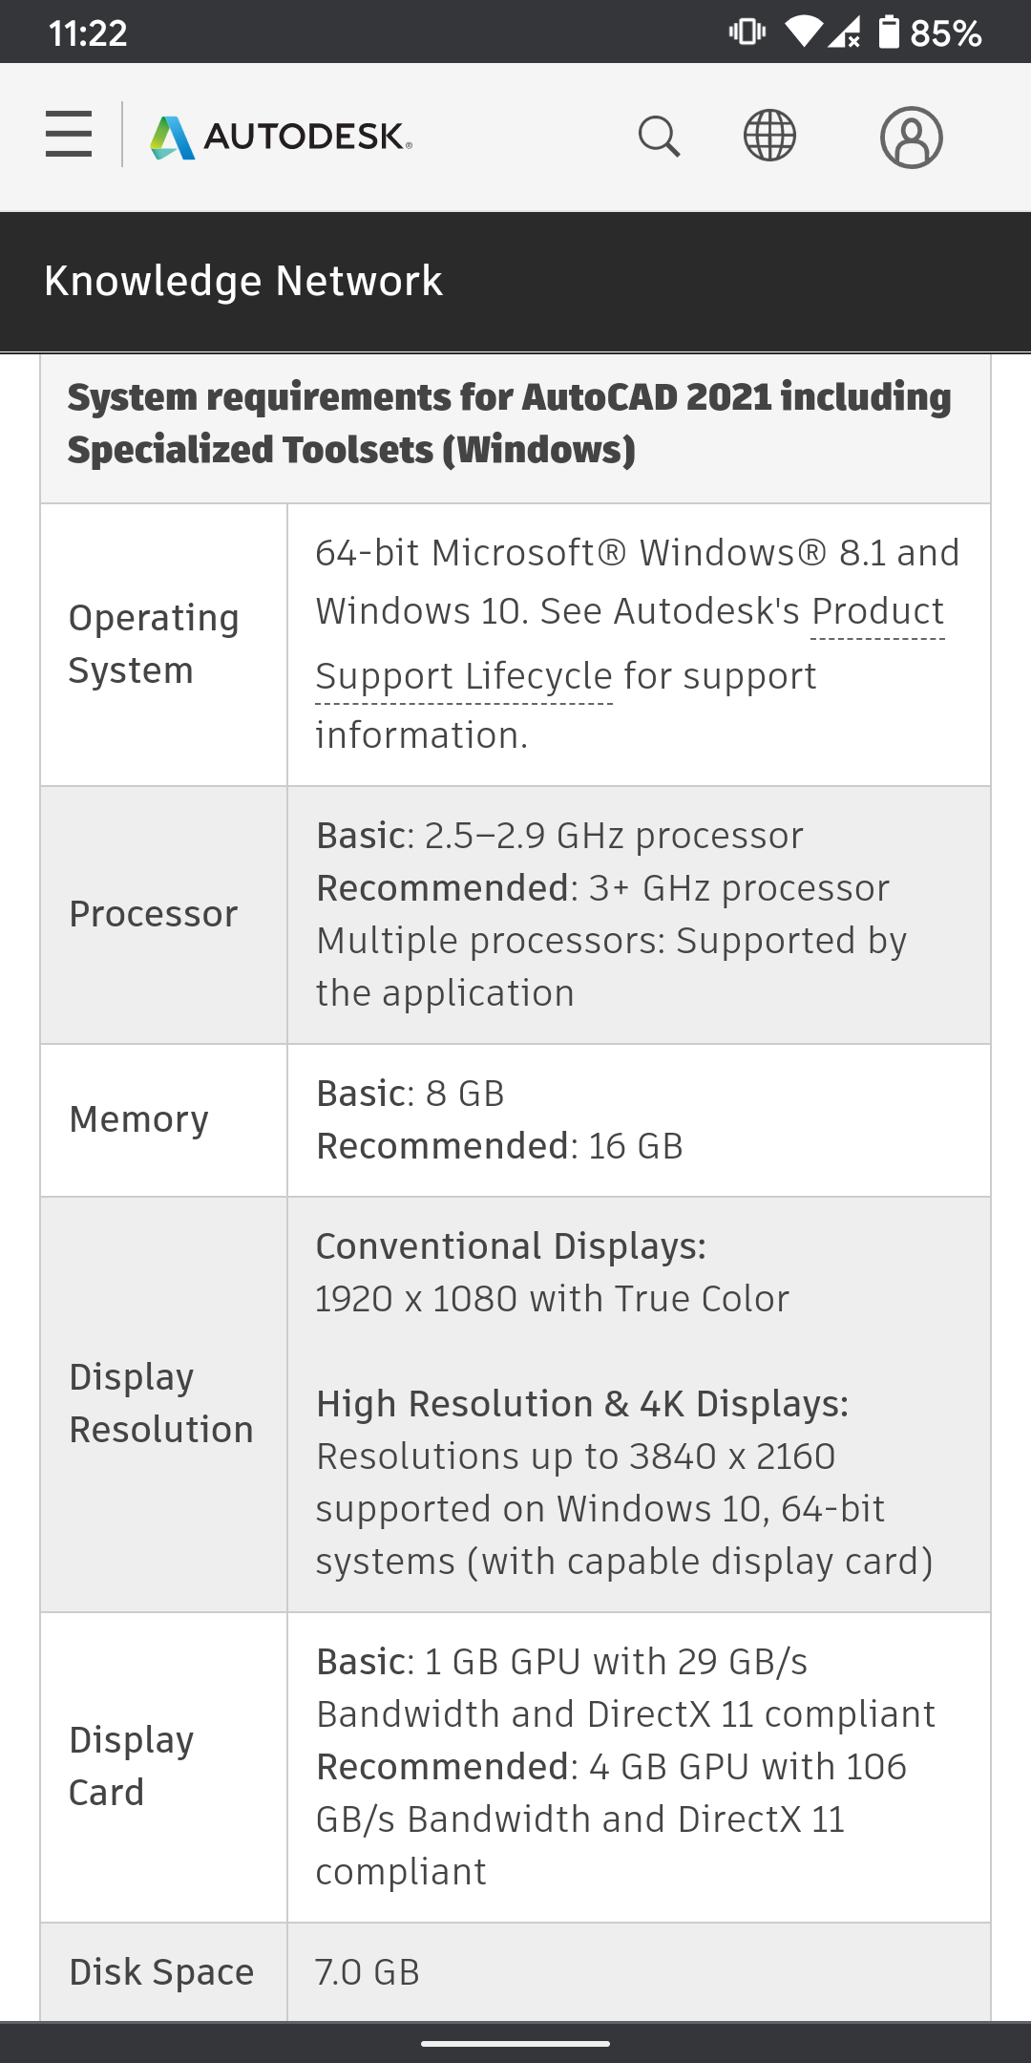Viewport: 1031px width, 2063px height.
Task: Open the search magnifier icon
Action: tap(659, 137)
